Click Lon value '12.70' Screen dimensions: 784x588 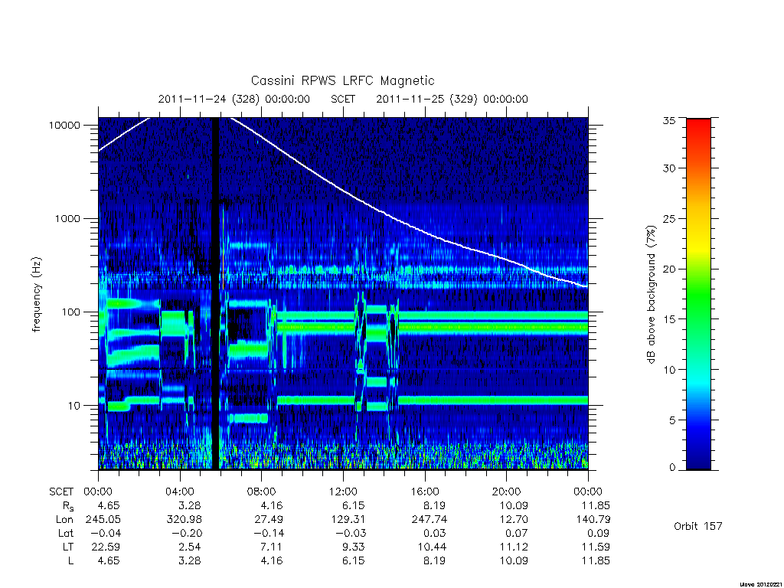point(514,520)
